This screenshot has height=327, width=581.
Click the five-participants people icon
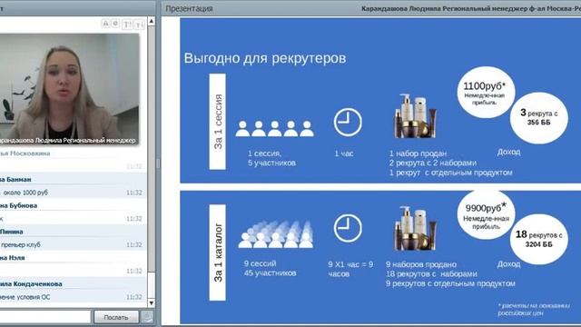tap(274, 129)
